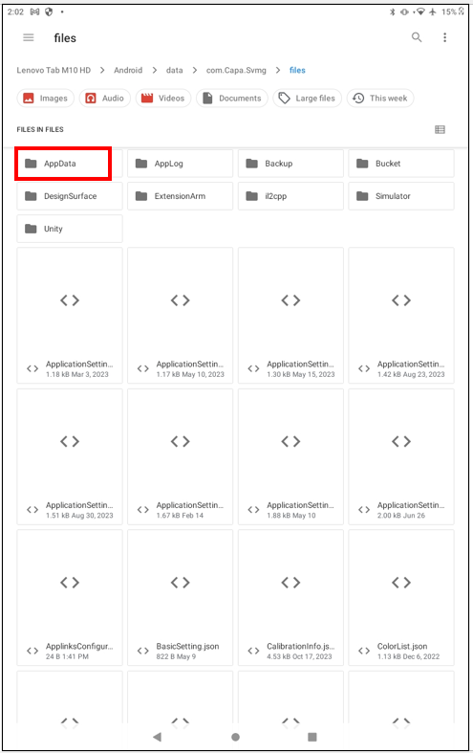Select the This week filter chip
Image resolution: width=473 pixels, height=753 pixels.
380,98
